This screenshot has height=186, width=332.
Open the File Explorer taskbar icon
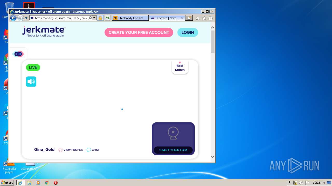pyautogui.click(x=29, y=183)
